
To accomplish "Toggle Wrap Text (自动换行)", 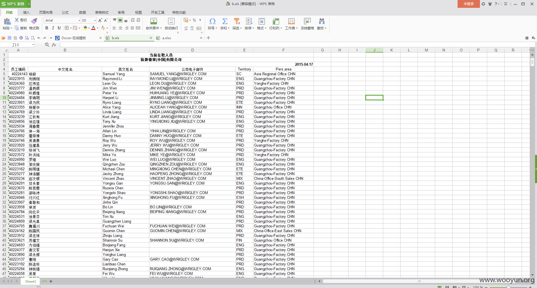I will tap(171, 24).
